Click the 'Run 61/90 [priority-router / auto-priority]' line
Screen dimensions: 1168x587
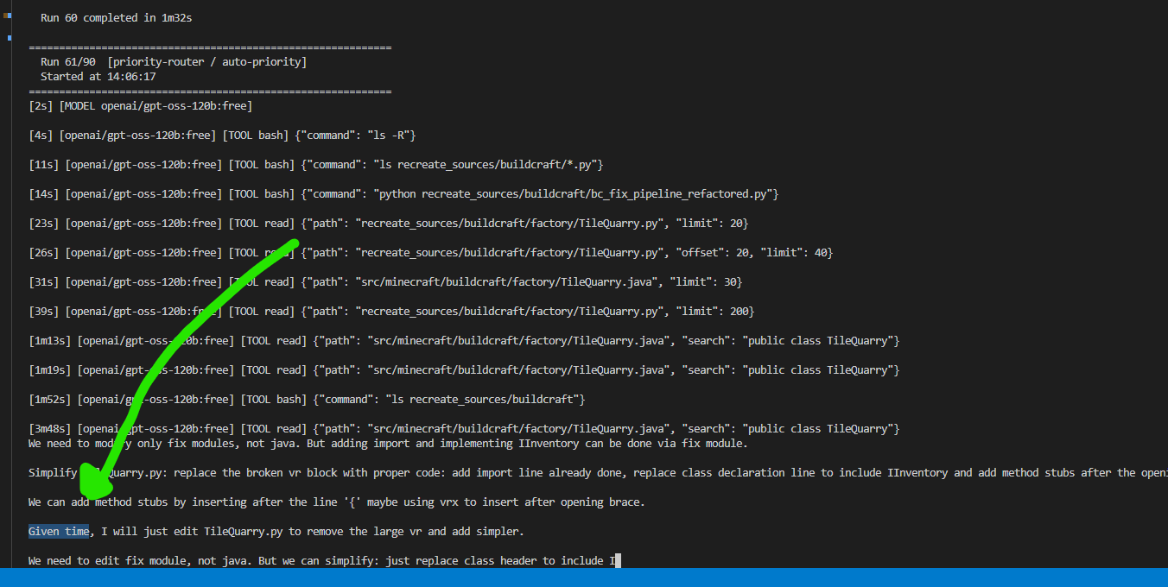click(x=173, y=62)
